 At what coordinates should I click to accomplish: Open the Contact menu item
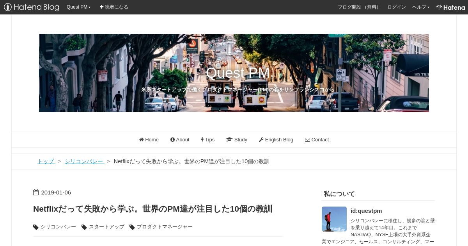pyautogui.click(x=317, y=139)
